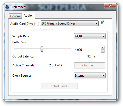Click the 'Active Channels:' label
The image size is (123, 106).
(x=24, y=65)
